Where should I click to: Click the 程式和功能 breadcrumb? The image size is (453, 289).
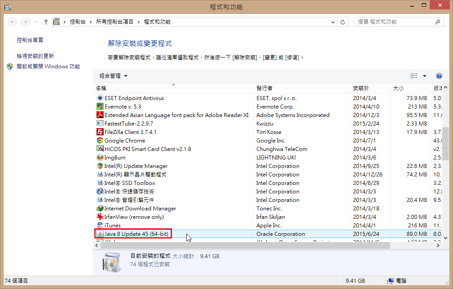[x=157, y=22]
